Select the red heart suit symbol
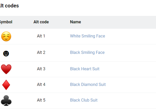Viewport: 156px width, 109px height. (x=6, y=69)
